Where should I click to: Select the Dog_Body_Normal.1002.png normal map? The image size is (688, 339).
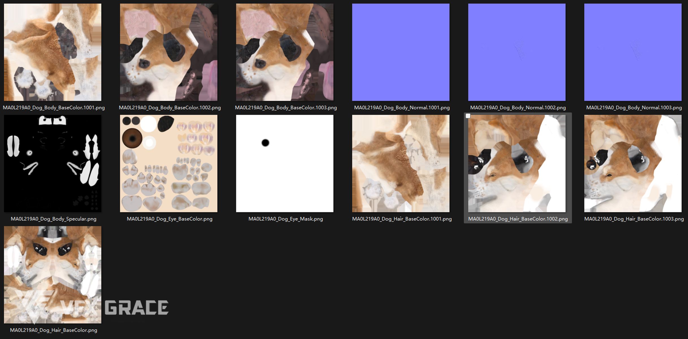pos(517,52)
